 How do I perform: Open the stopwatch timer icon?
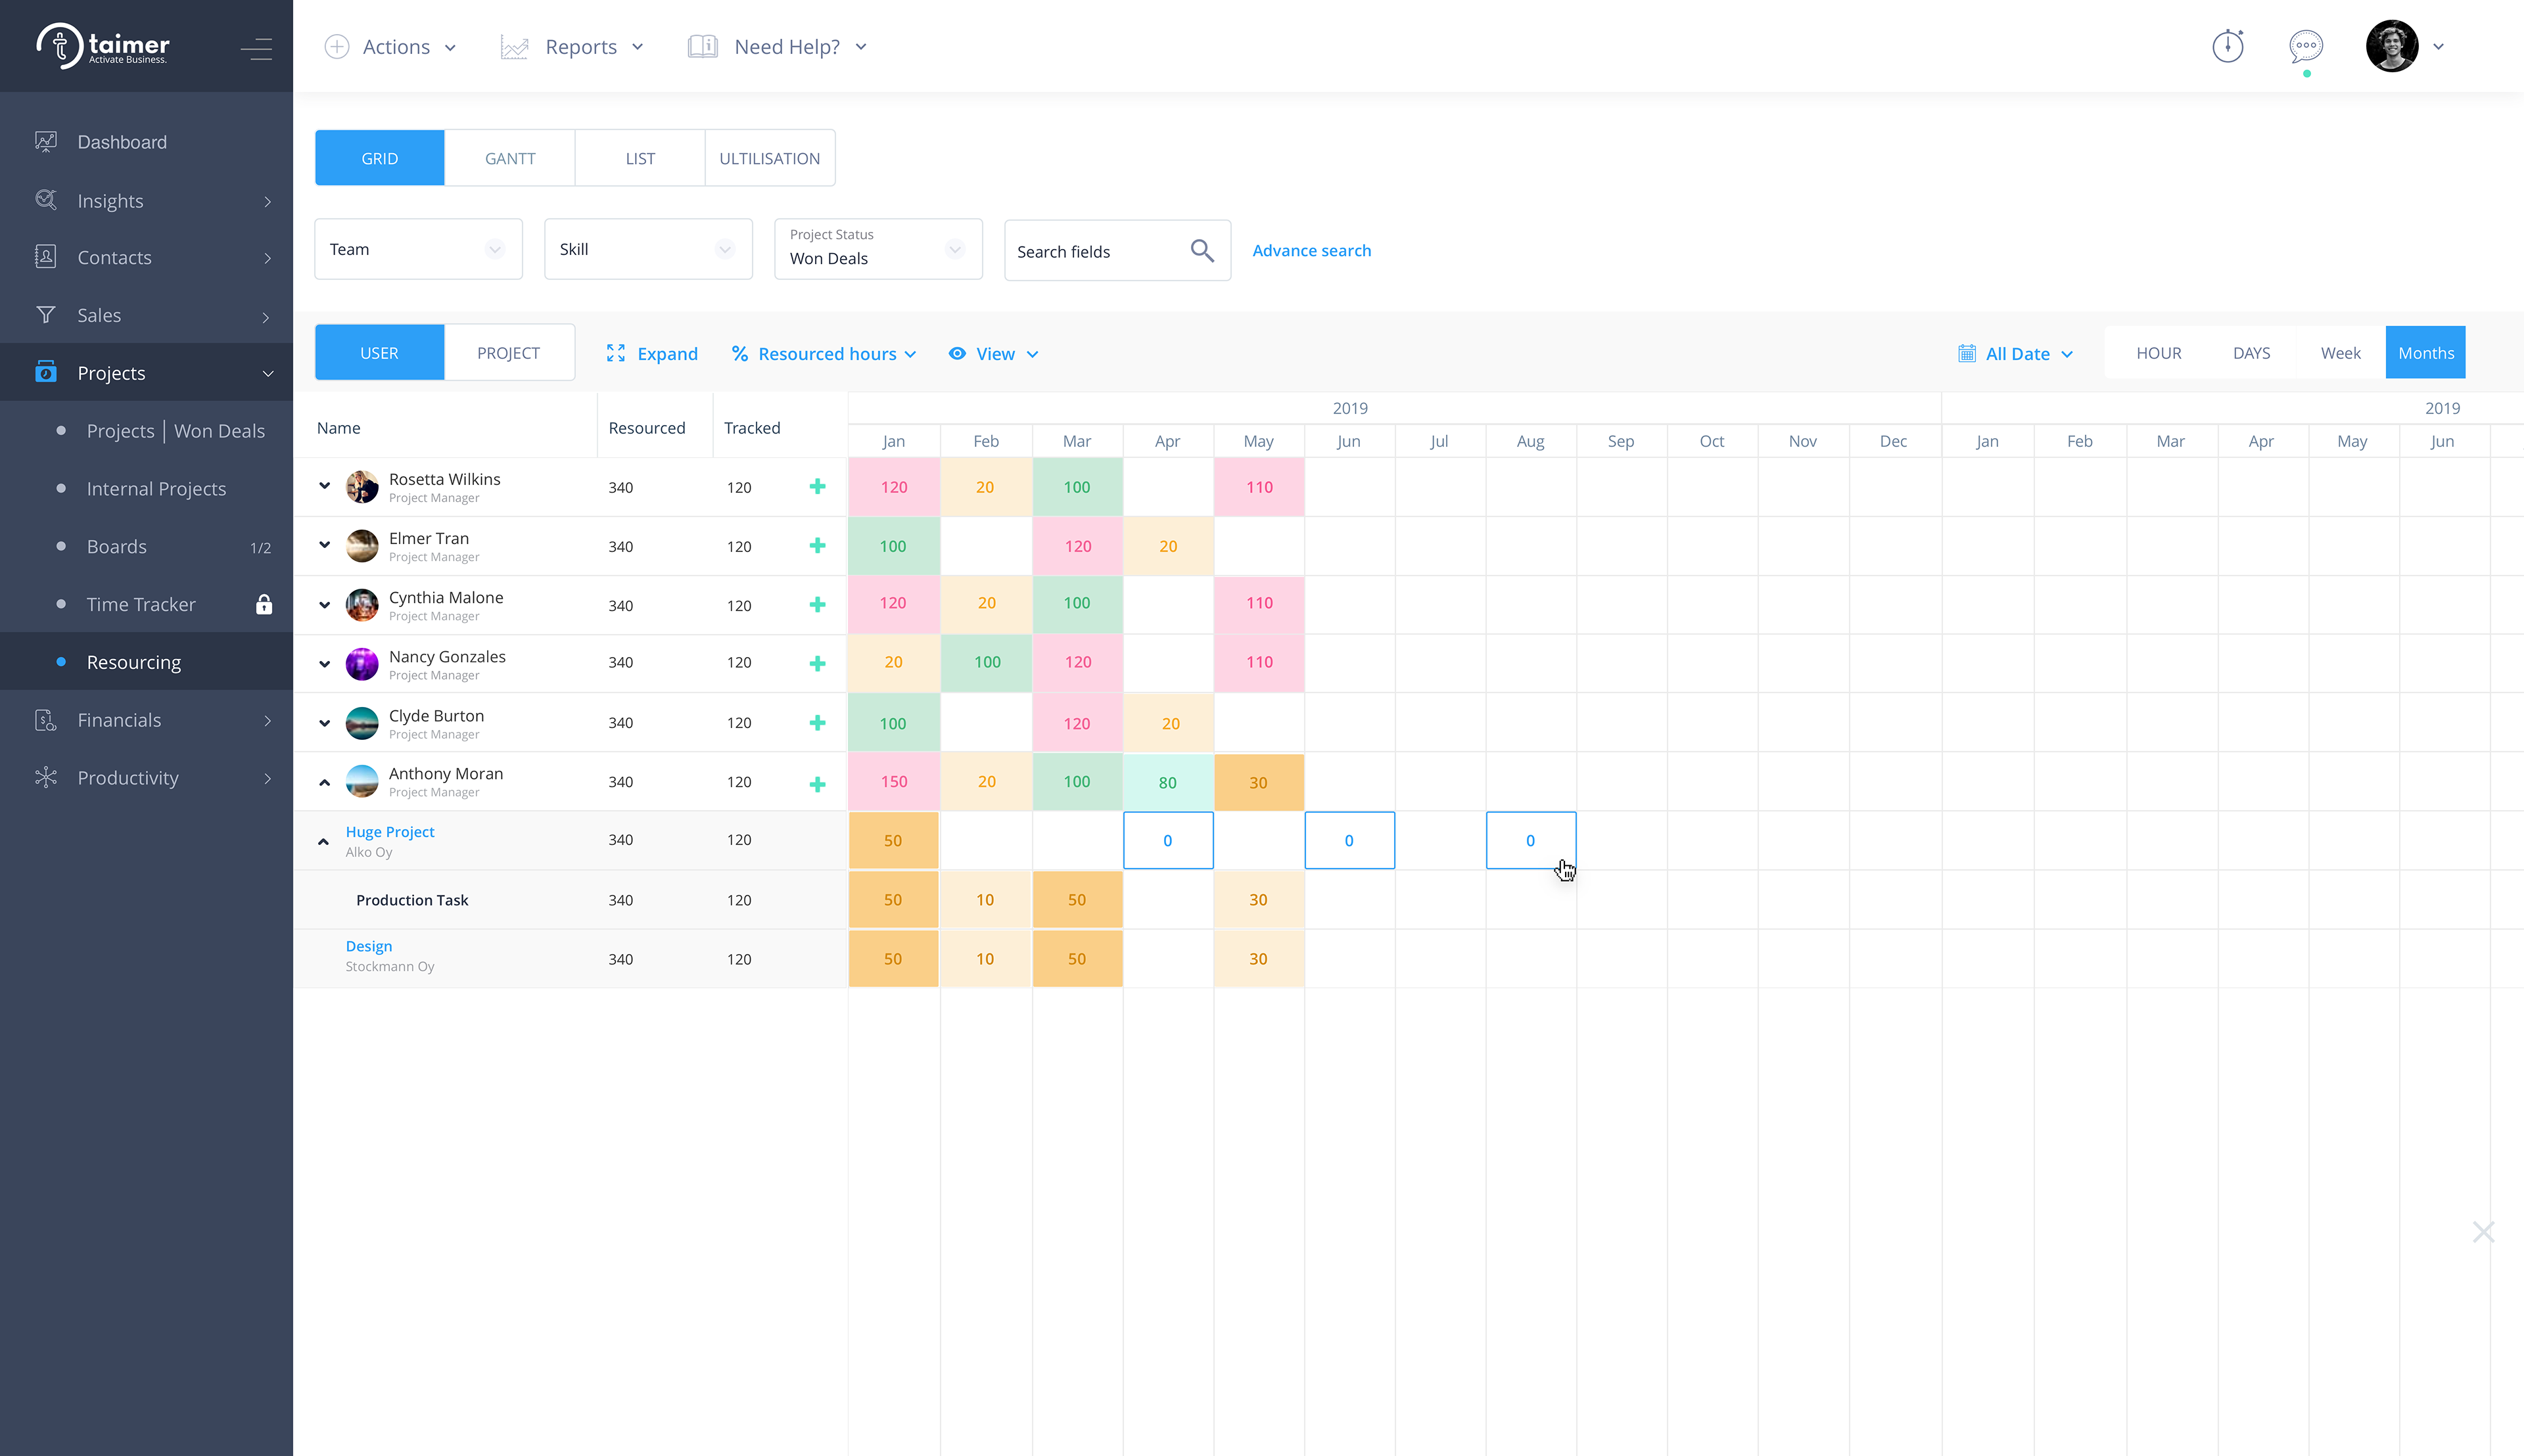tap(2228, 46)
